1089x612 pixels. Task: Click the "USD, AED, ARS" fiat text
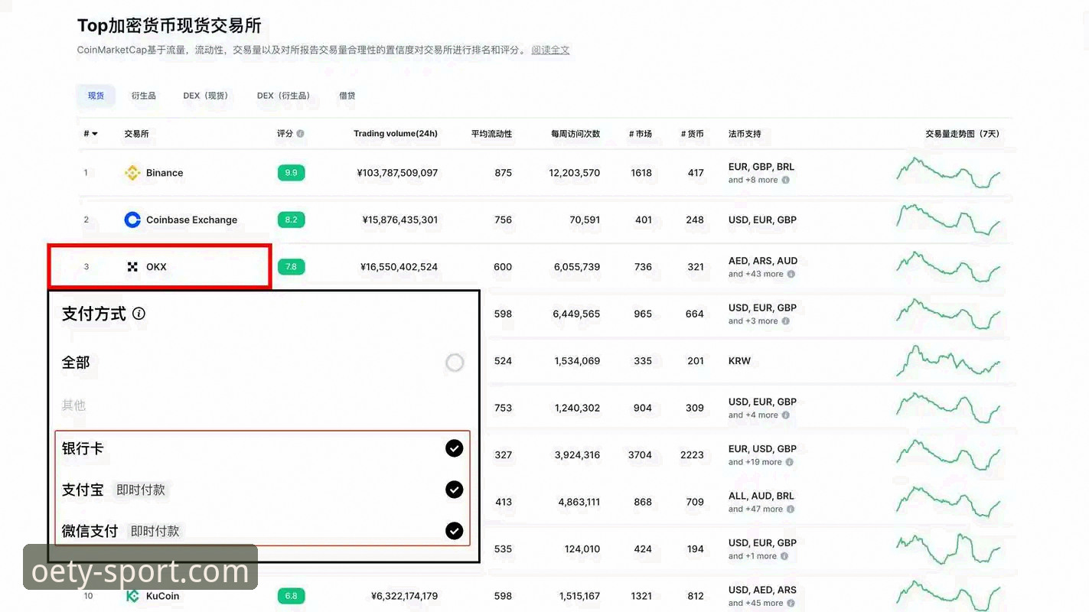tap(762, 590)
